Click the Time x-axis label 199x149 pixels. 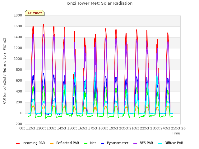(176, 133)
